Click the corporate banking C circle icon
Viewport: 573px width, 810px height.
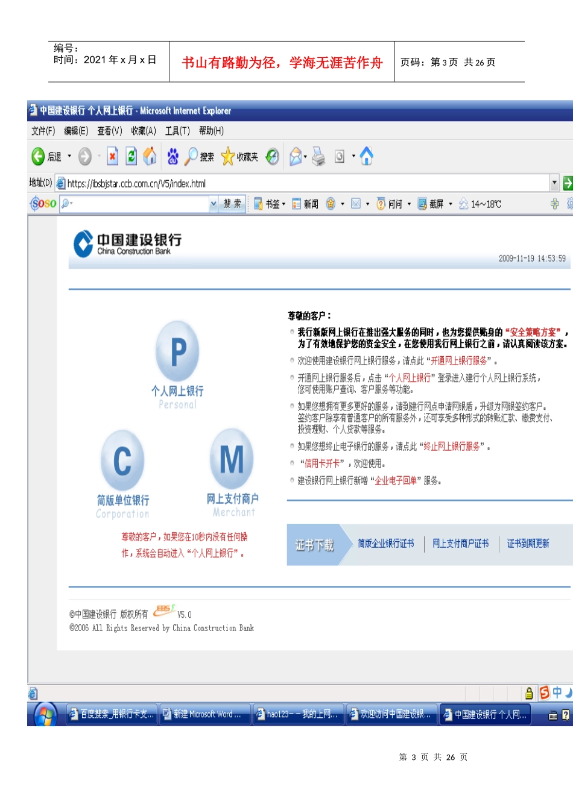pyautogui.click(x=122, y=460)
